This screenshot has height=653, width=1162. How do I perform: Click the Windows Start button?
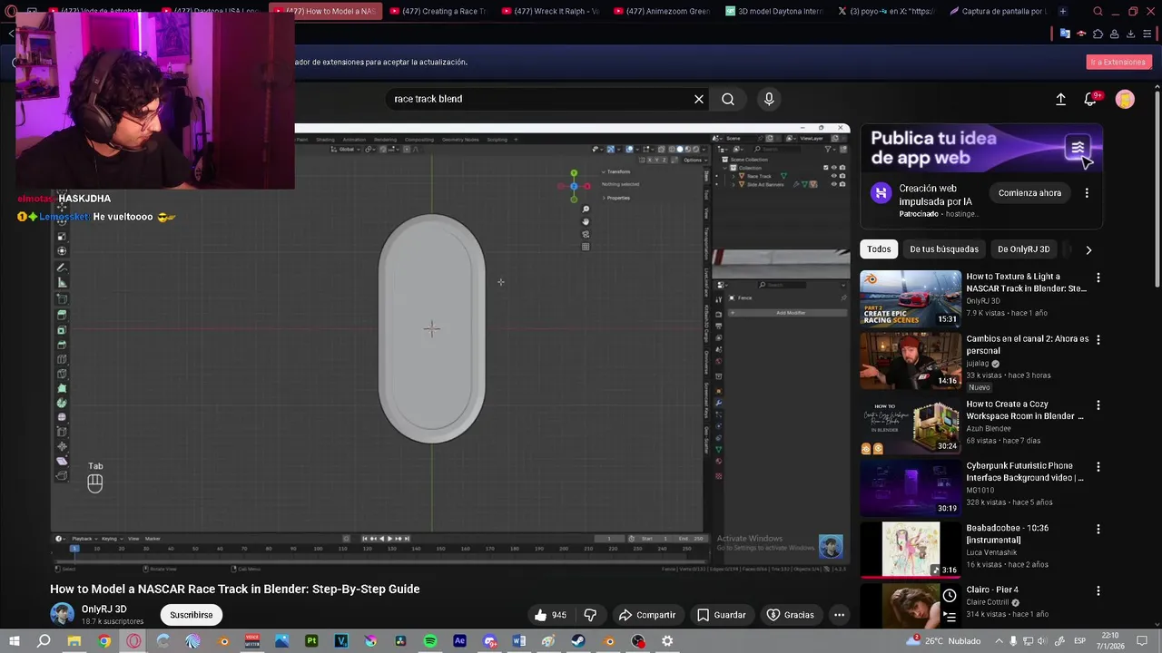(14, 641)
